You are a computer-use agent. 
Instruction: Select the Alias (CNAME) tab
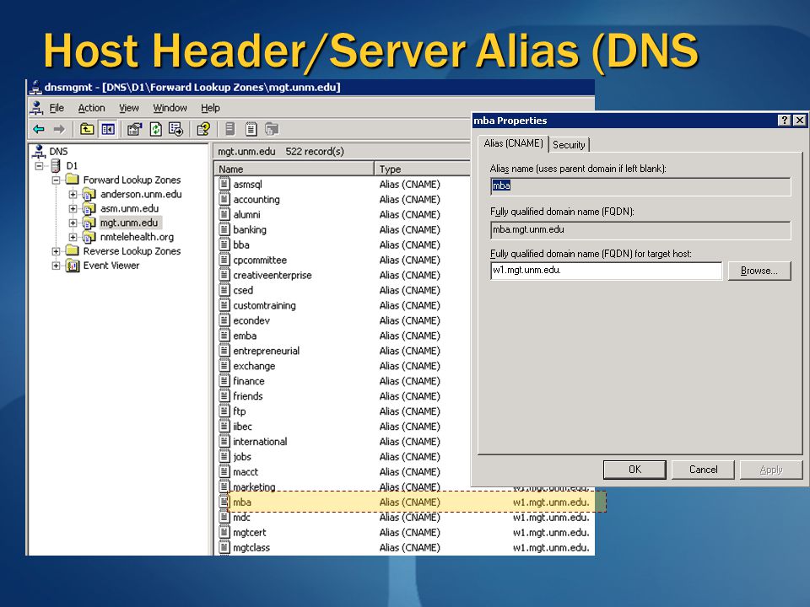514,143
